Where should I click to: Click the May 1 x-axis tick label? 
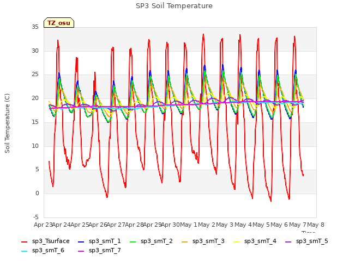click(189, 225)
